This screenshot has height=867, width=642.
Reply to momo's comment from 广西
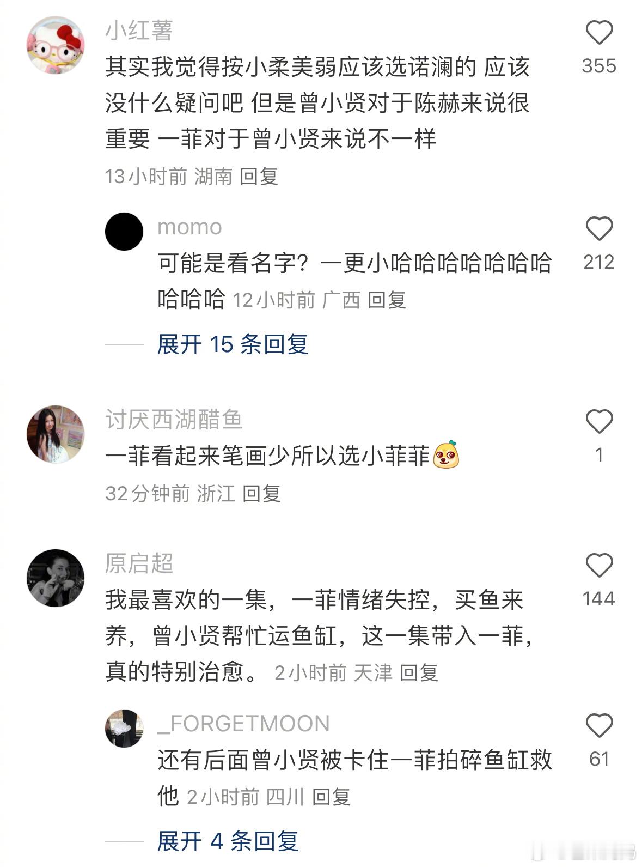pos(387,300)
